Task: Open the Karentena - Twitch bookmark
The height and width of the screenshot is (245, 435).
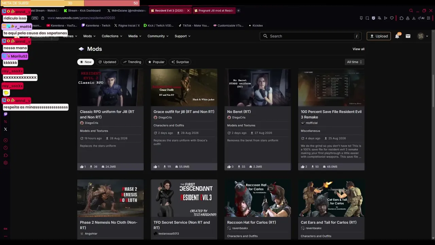Action: click(96, 26)
